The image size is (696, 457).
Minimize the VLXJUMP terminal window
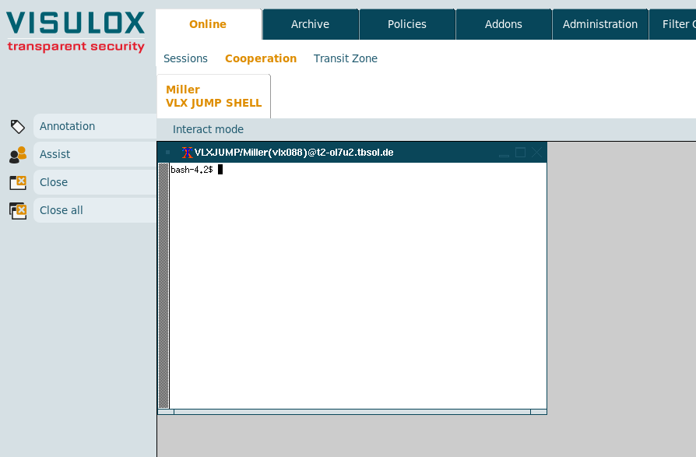click(x=504, y=153)
